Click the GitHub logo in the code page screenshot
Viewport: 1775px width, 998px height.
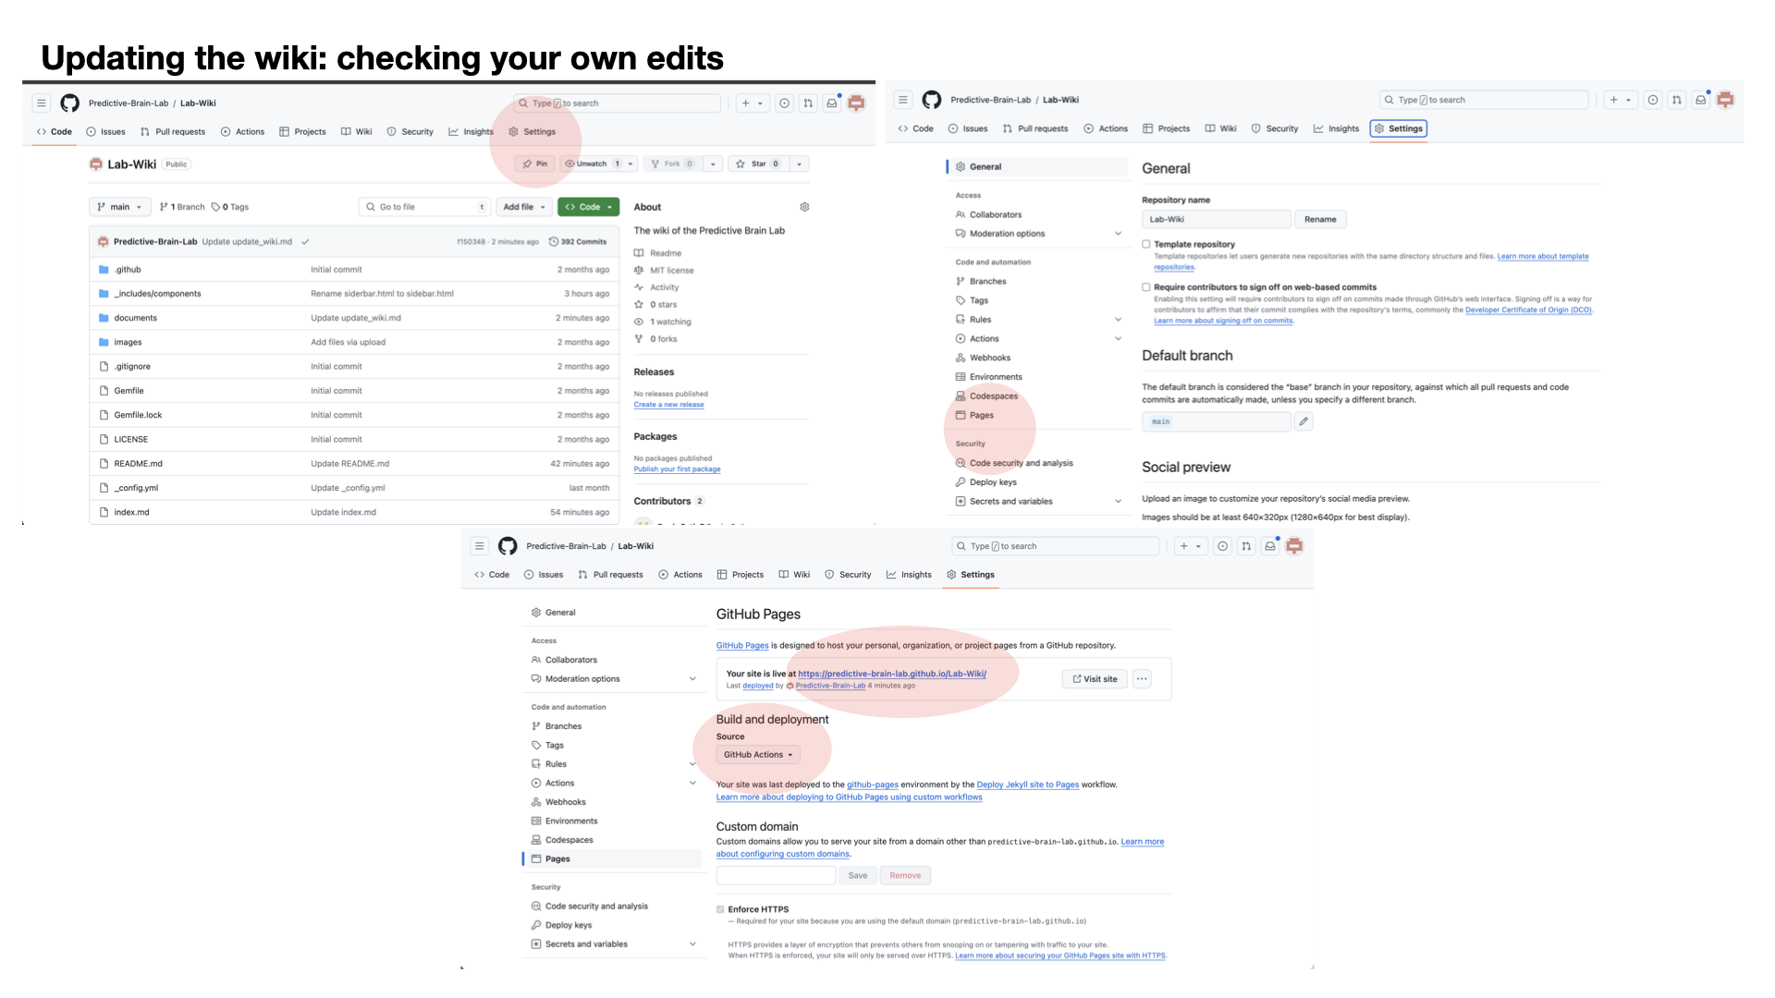pos(69,103)
